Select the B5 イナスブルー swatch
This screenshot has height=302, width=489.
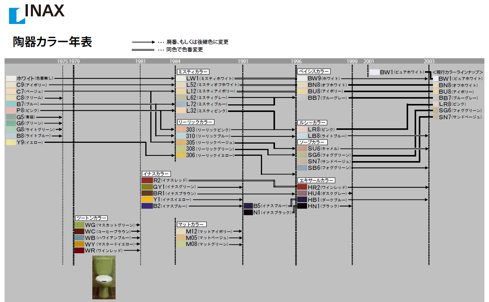[x=248, y=206]
